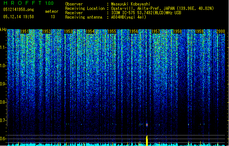Click the 0.6 kHz axis label
This screenshot has height=146, width=229.
[x=3, y=139]
